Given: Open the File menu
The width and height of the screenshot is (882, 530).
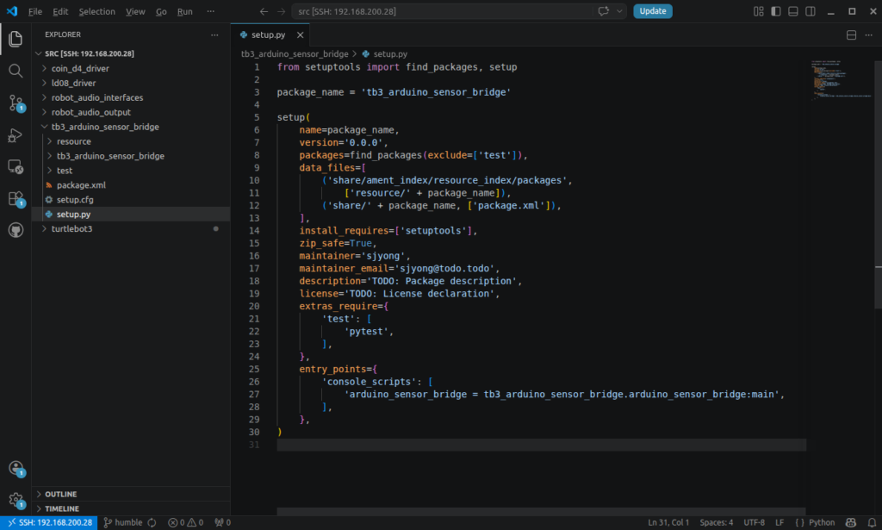Looking at the screenshot, I should pyautogui.click(x=34, y=11).
